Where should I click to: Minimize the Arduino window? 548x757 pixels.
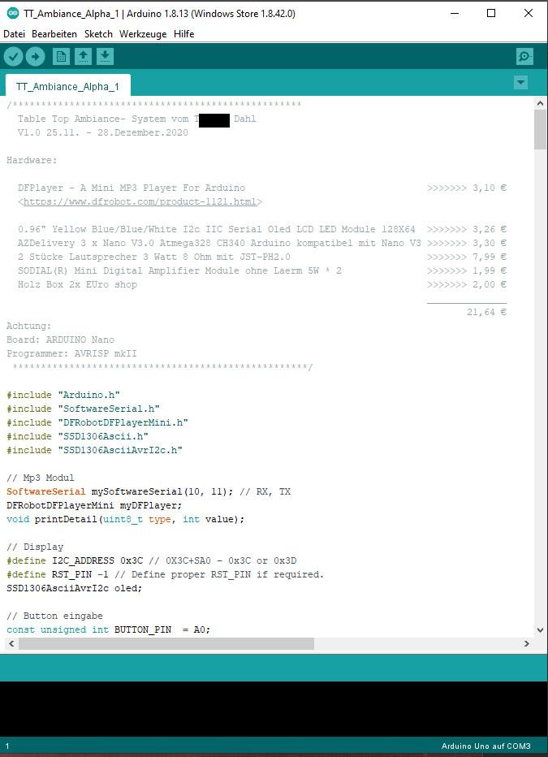pyautogui.click(x=455, y=14)
